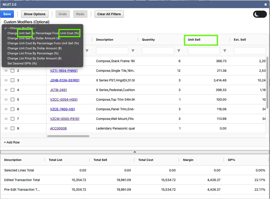270x199 pixels.
Task: Check the box for row 2
Action: click(13, 71)
